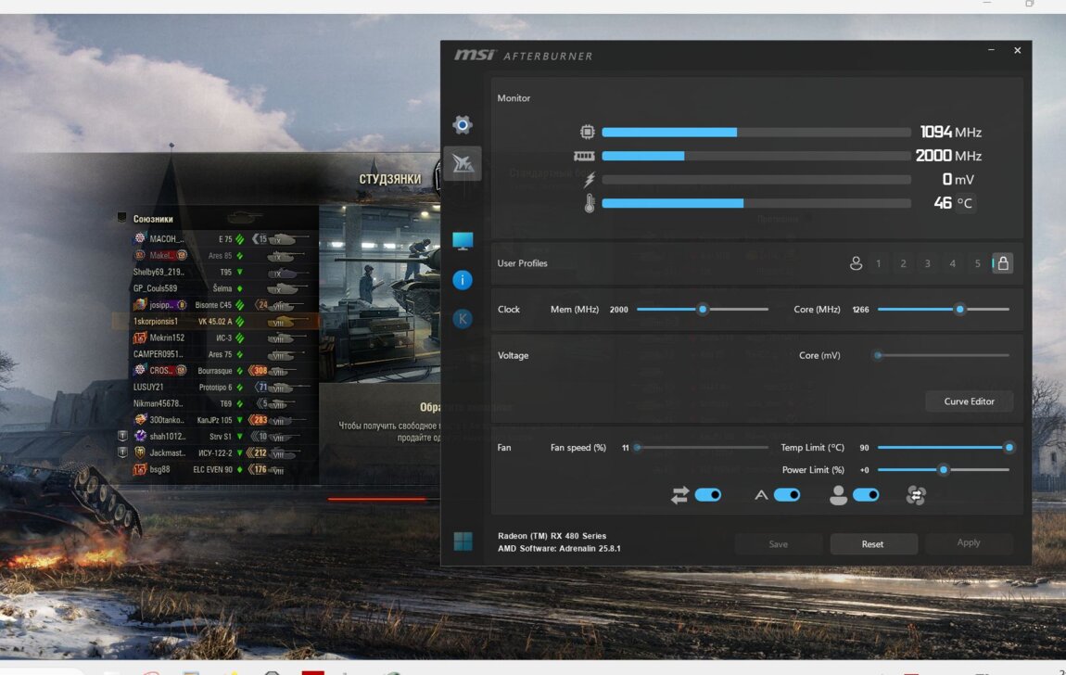
Task: Open the monitor display icon in sidebar
Action: [x=463, y=241]
